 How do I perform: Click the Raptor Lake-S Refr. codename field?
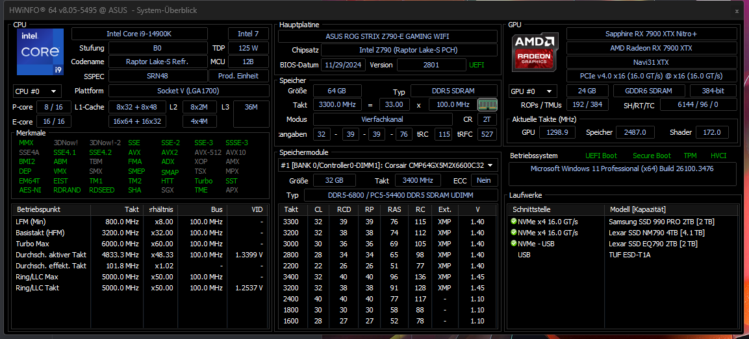pos(157,62)
